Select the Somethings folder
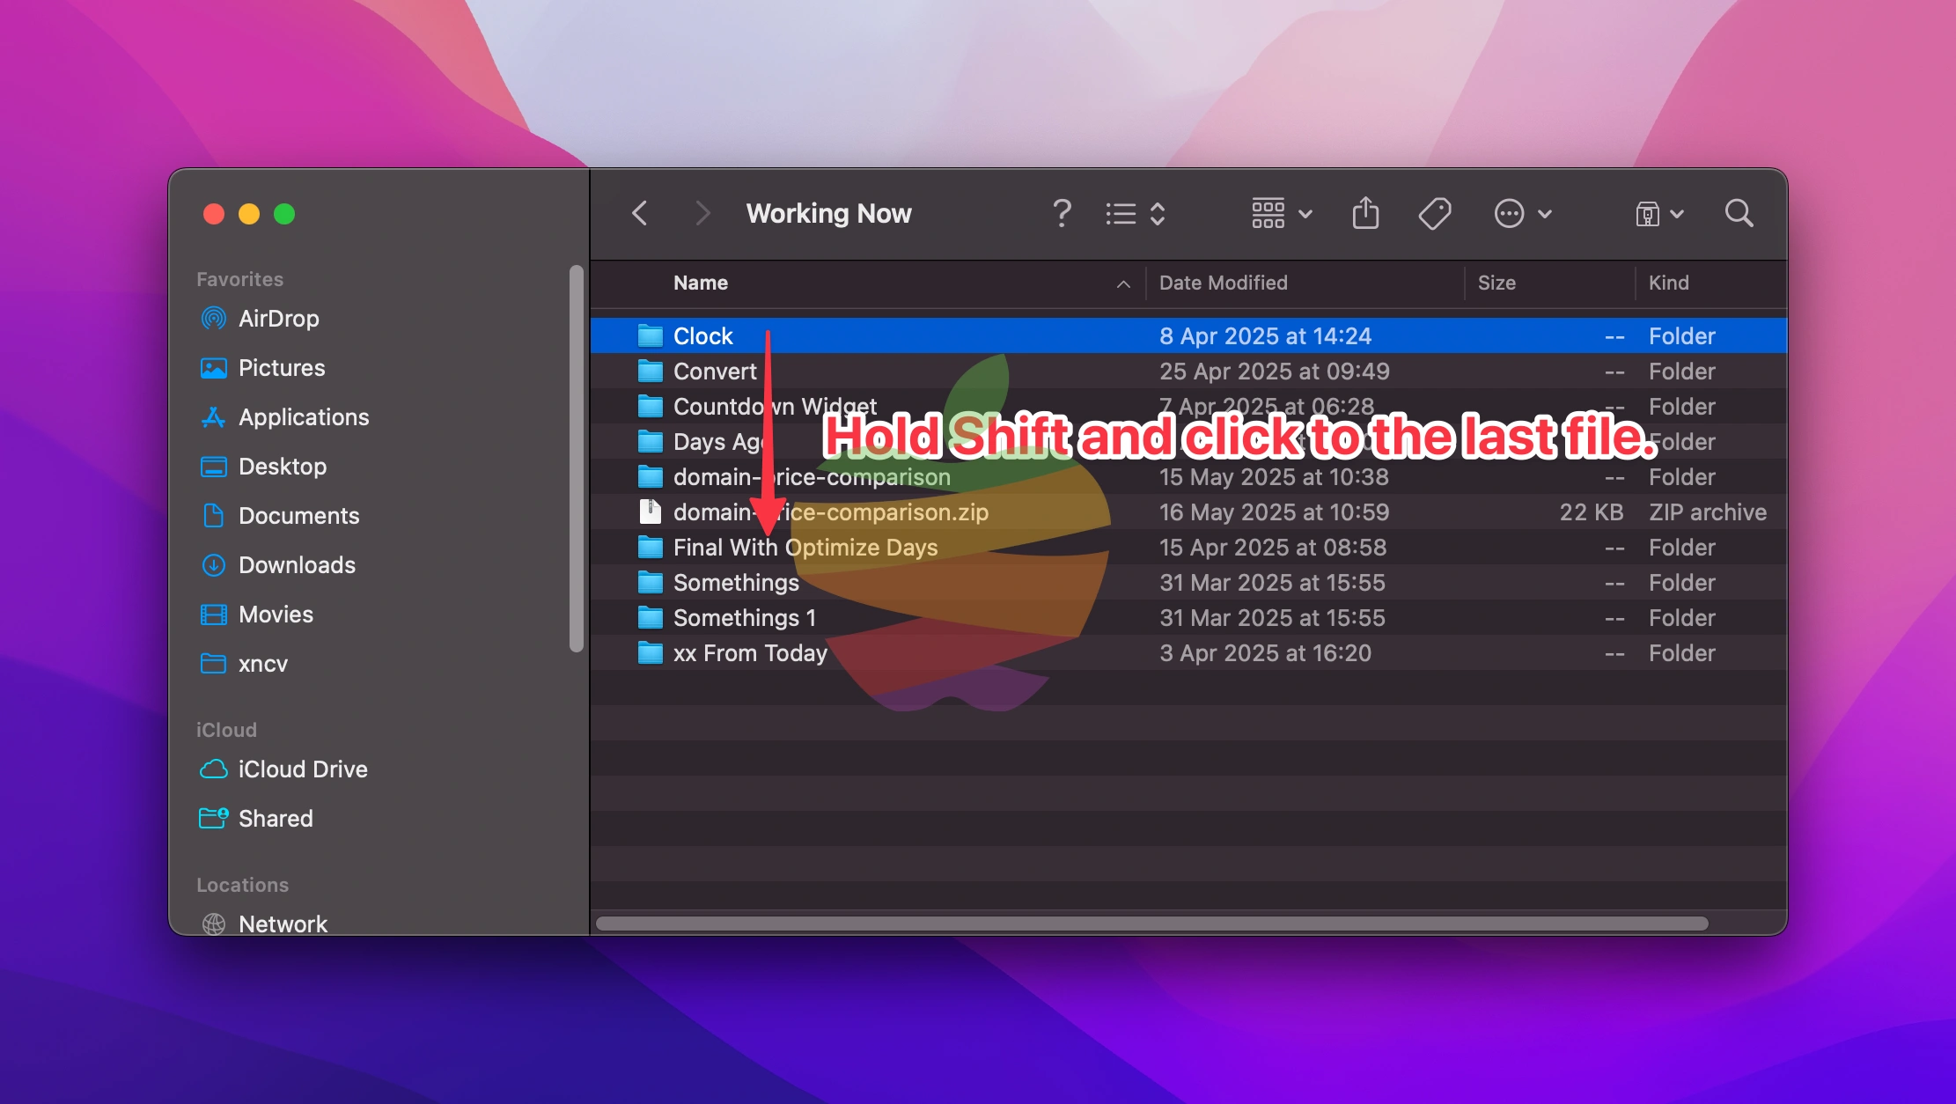1956x1104 pixels. coord(1188,582)
